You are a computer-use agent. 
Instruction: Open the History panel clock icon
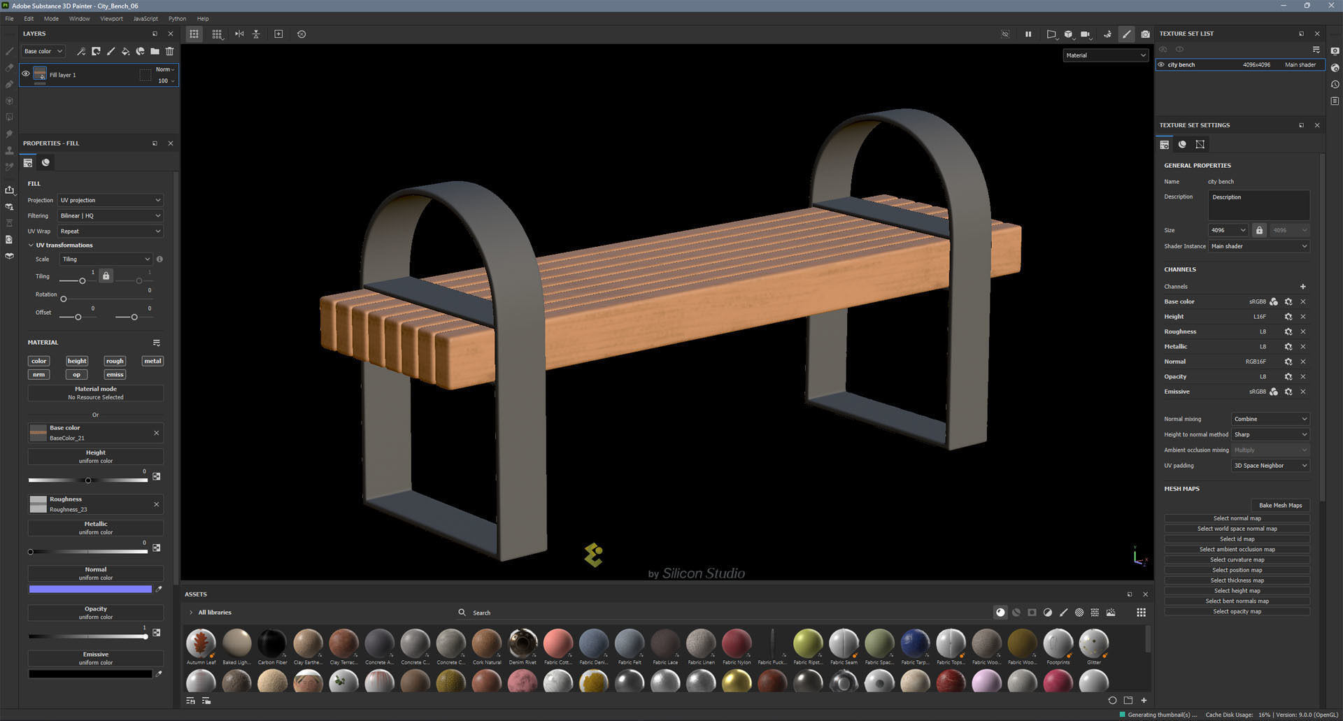click(x=1335, y=85)
